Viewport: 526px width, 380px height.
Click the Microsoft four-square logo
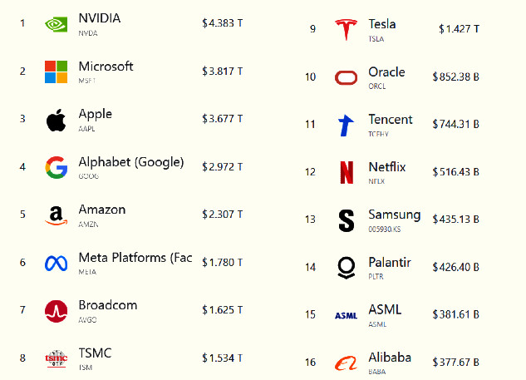[56, 72]
